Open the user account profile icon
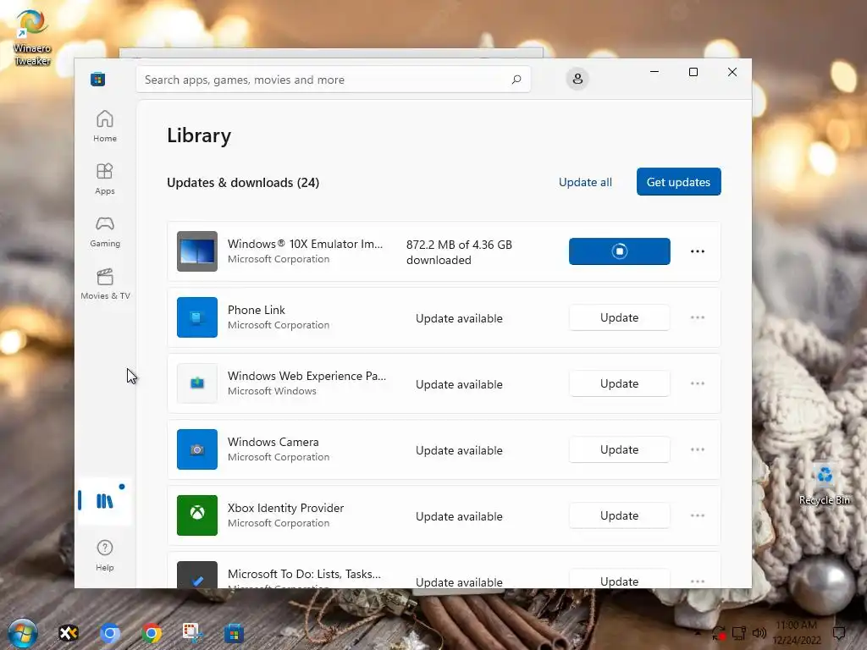Image resolution: width=867 pixels, height=650 pixels. tap(577, 79)
